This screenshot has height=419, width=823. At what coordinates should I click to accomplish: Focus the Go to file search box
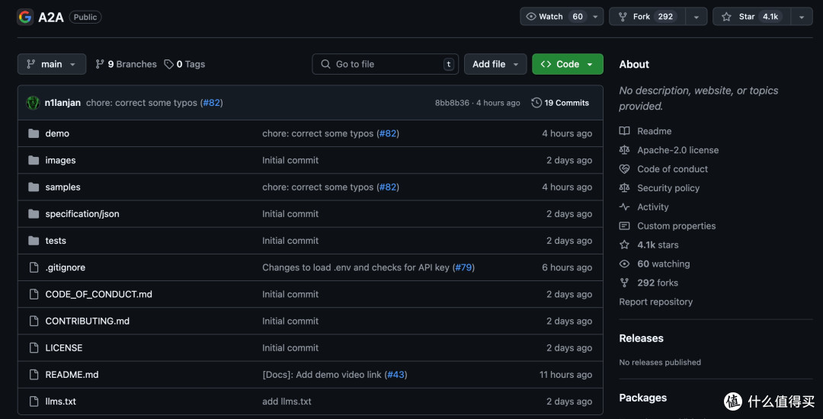386,64
